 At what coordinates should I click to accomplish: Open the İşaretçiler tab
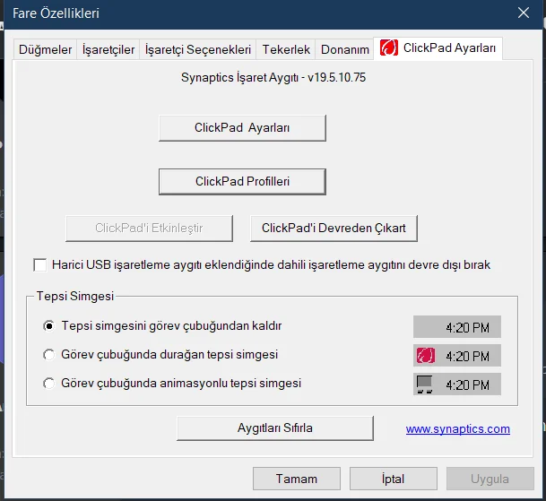108,49
